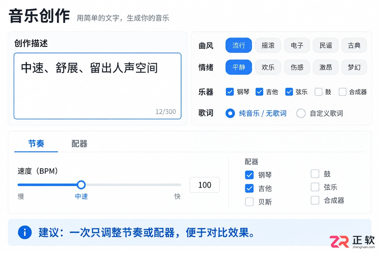Click the 音乐创作 page title
379x253 pixels.
click(39, 16)
